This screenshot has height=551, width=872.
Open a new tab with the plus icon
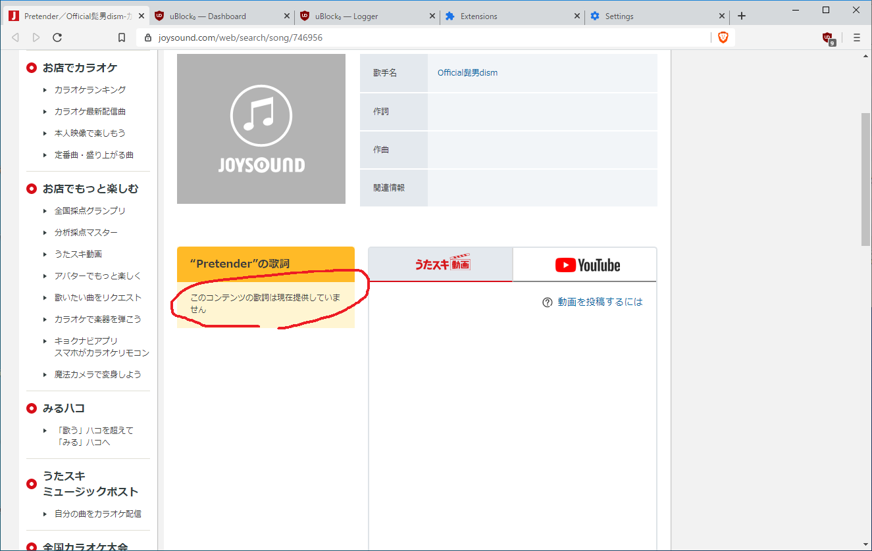click(x=741, y=15)
